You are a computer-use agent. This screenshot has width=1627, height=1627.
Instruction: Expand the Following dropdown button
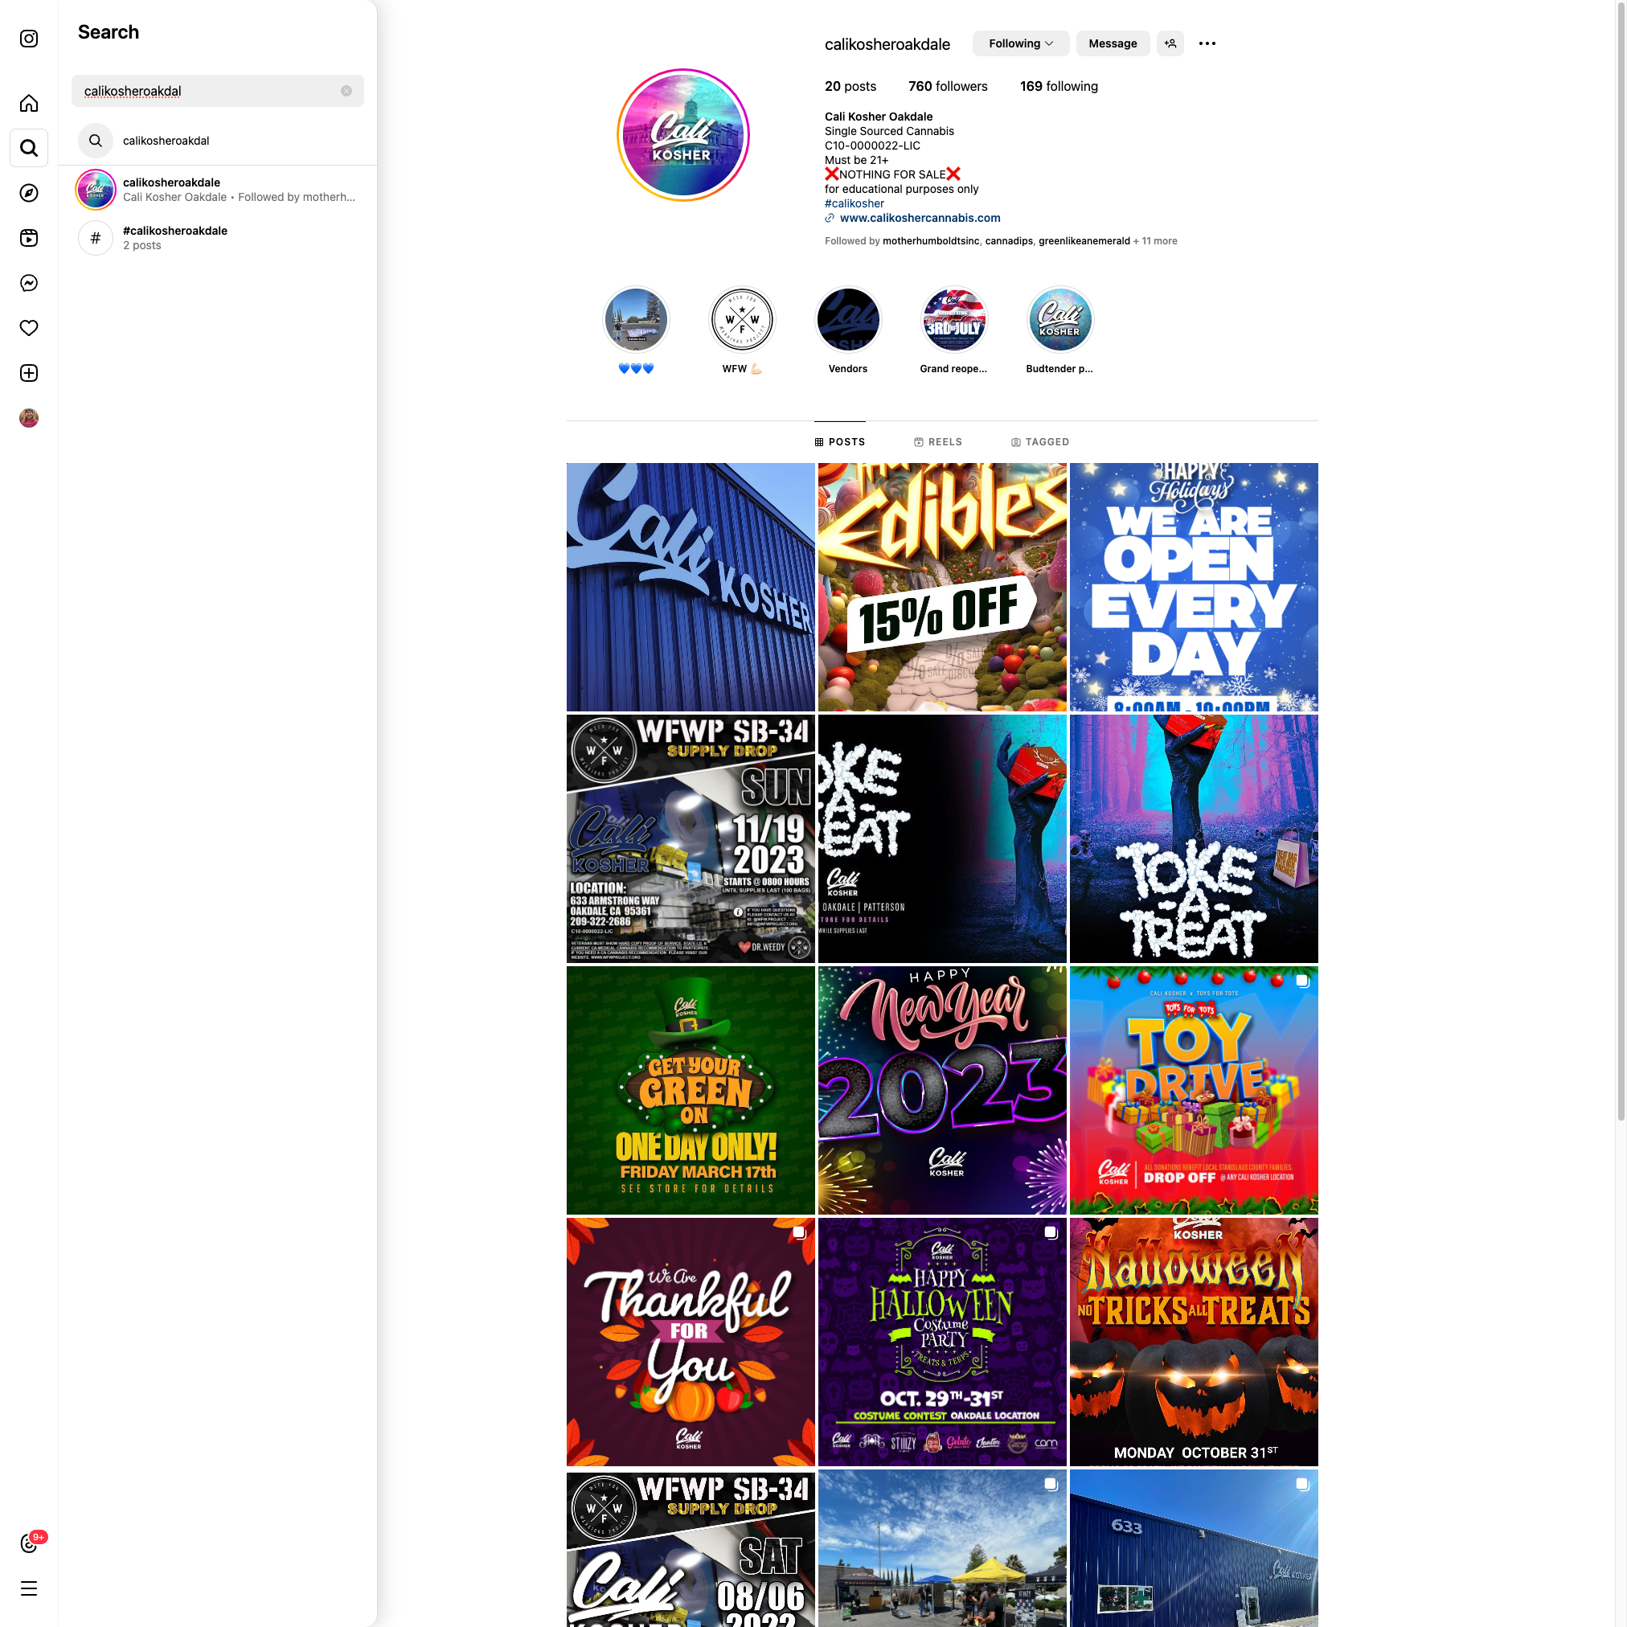(1020, 43)
